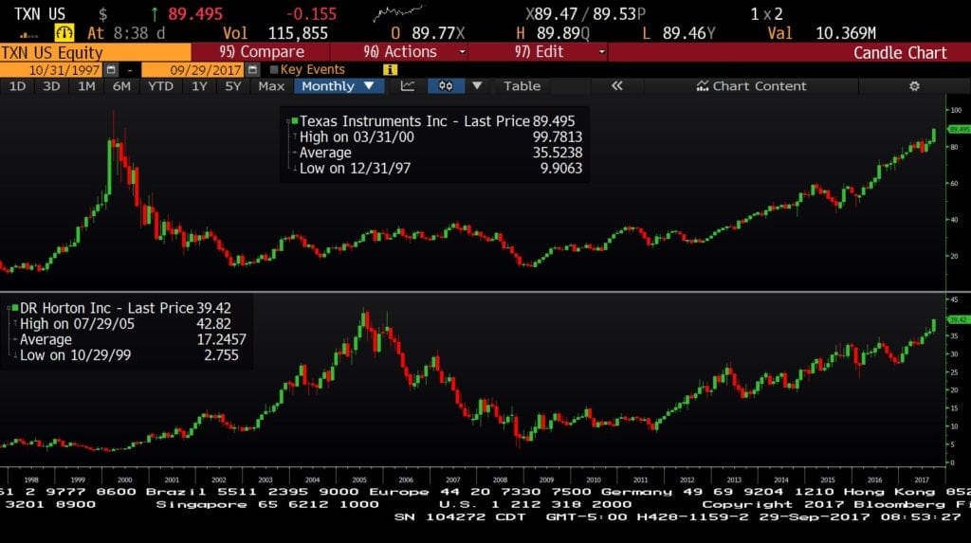Screen dimensions: 971x543
Task: Click the small volume bars icon
Action: [x=28, y=35]
